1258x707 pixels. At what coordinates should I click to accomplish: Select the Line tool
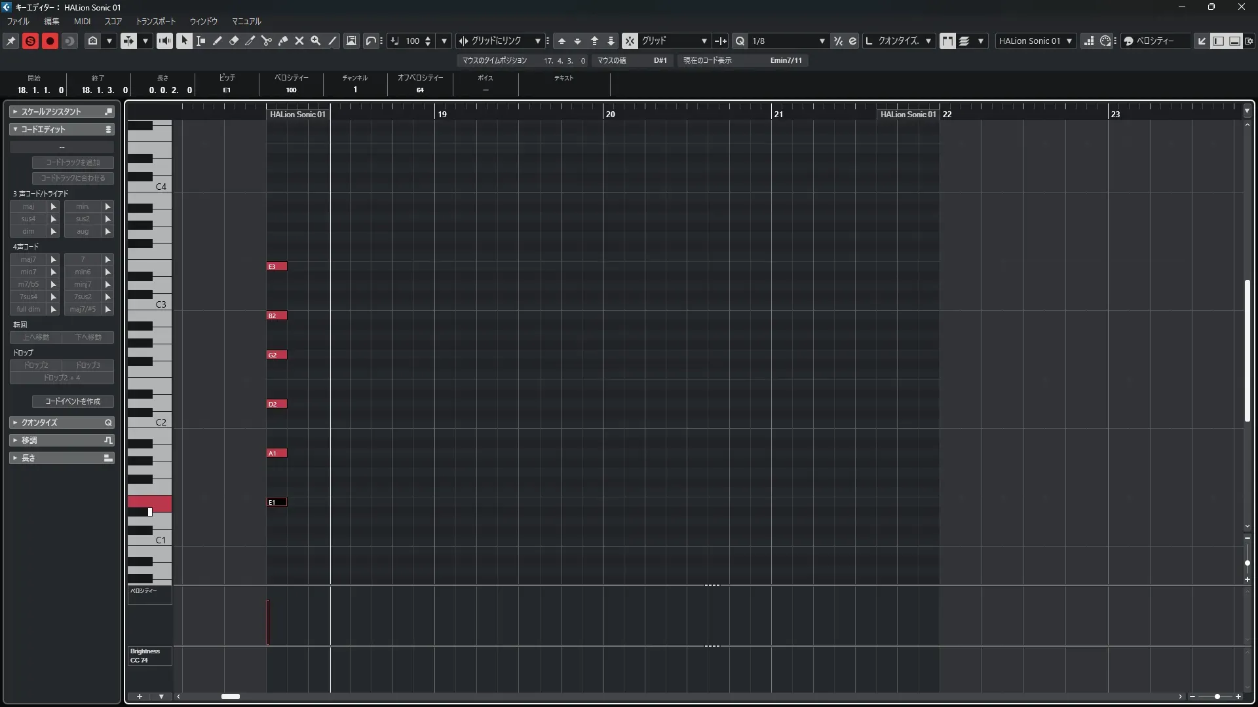[x=333, y=41]
